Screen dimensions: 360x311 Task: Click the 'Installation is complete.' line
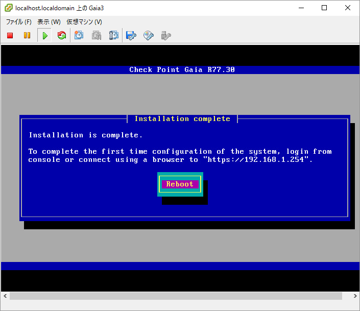[x=85, y=135]
